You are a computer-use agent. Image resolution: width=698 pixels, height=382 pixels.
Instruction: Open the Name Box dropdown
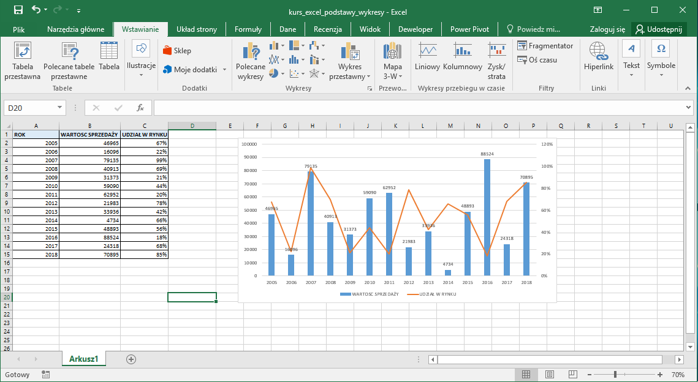[59, 108]
